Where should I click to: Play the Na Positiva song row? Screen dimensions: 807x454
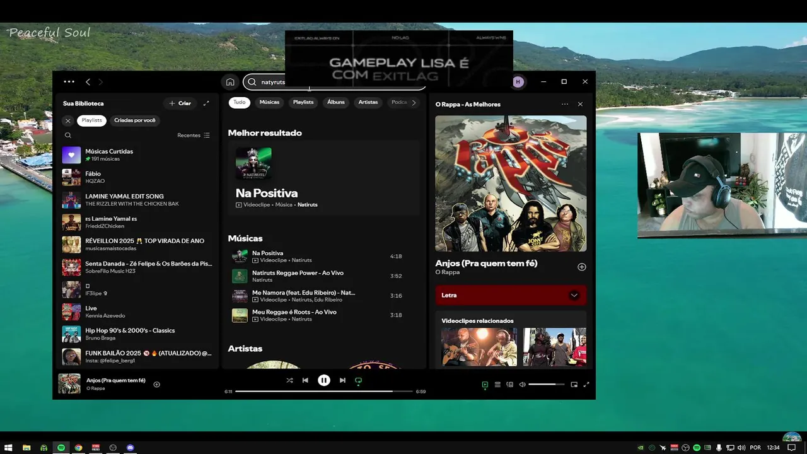tap(323, 256)
